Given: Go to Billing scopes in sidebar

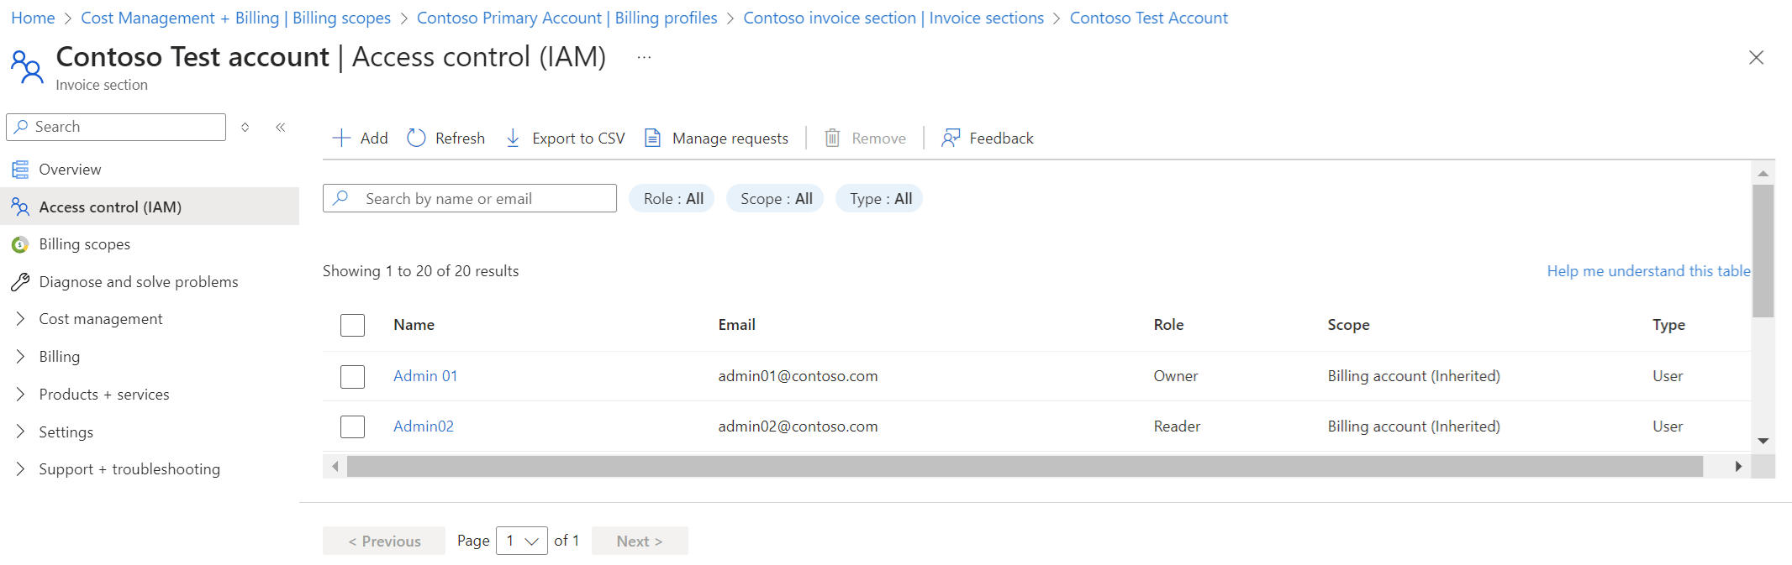Looking at the screenshot, I should (84, 244).
